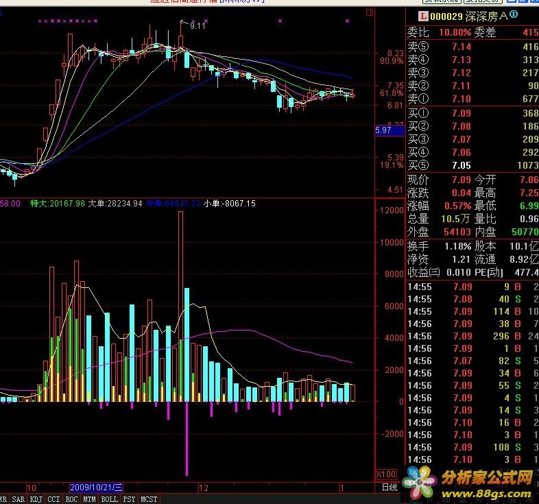
Task: Click the circled 1 icon after 深深房A
Action: 514,14
